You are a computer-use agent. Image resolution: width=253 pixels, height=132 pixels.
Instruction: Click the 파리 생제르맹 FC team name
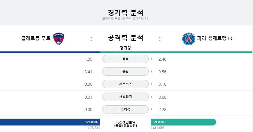point(215,38)
